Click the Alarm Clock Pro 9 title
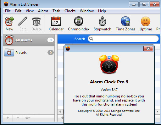 tap(109, 82)
